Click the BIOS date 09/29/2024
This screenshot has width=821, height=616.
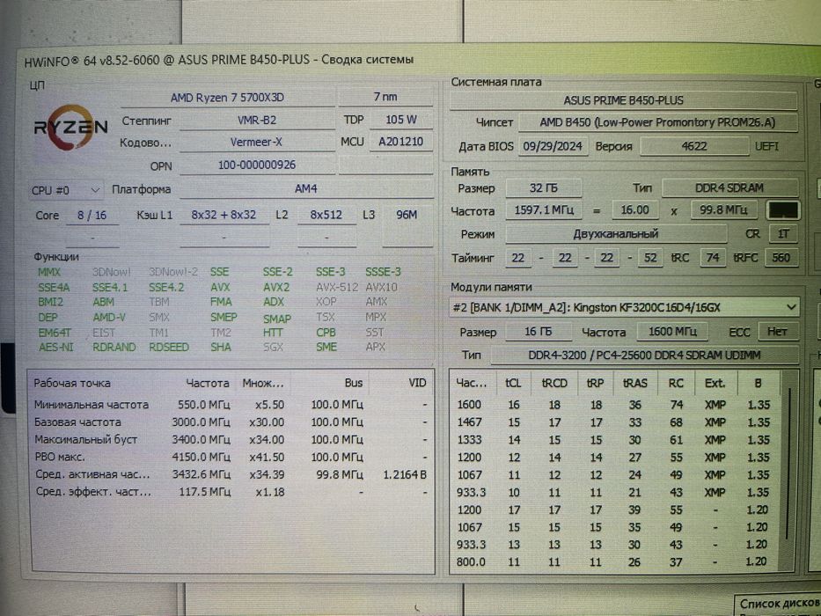click(553, 146)
